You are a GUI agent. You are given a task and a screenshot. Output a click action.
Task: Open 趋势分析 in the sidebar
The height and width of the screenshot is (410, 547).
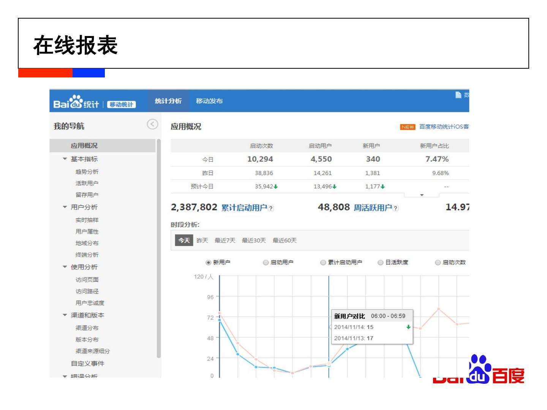click(x=87, y=172)
